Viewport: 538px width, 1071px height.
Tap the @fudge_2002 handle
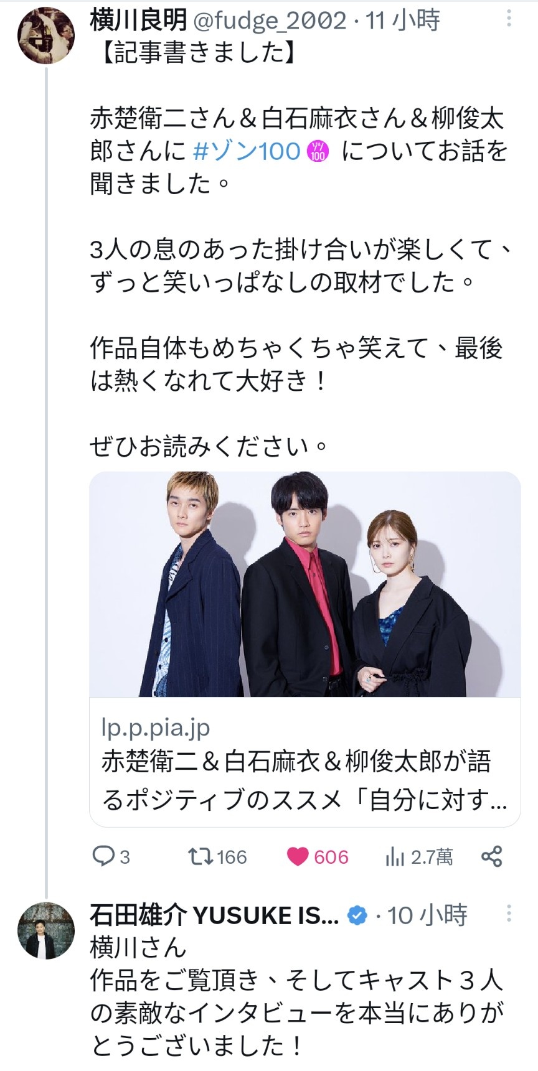pyautogui.click(x=270, y=21)
